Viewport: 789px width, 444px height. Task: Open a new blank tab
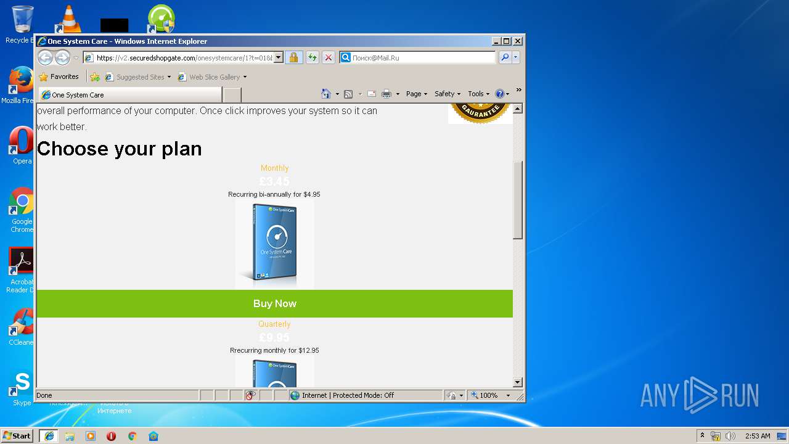click(x=232, y=95)
